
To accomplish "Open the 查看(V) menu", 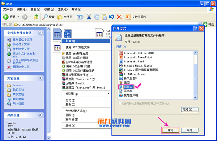I will (35, 9).
